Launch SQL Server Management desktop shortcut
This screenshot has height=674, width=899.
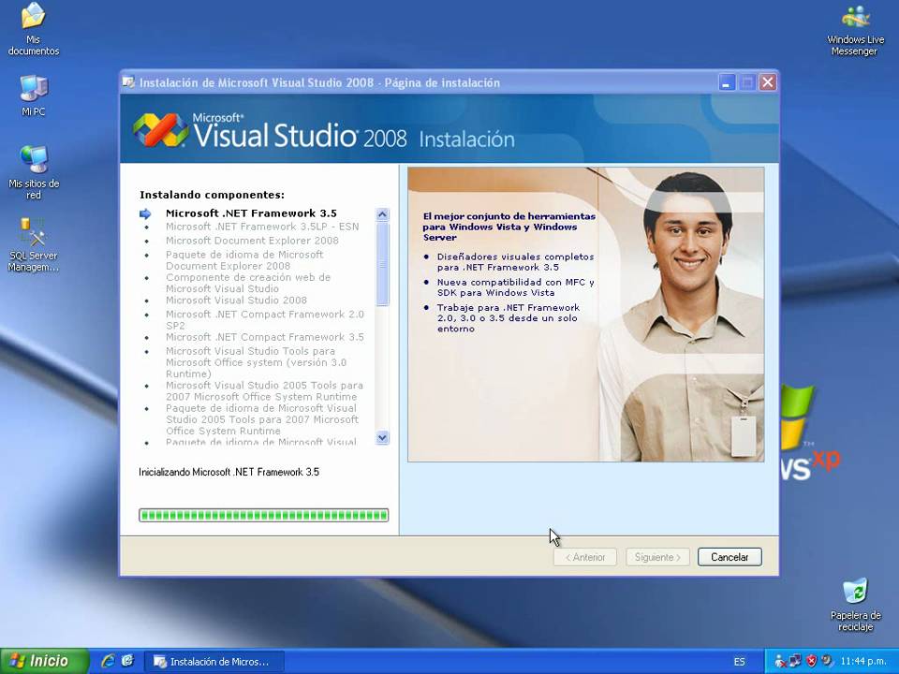coord(34,244)
